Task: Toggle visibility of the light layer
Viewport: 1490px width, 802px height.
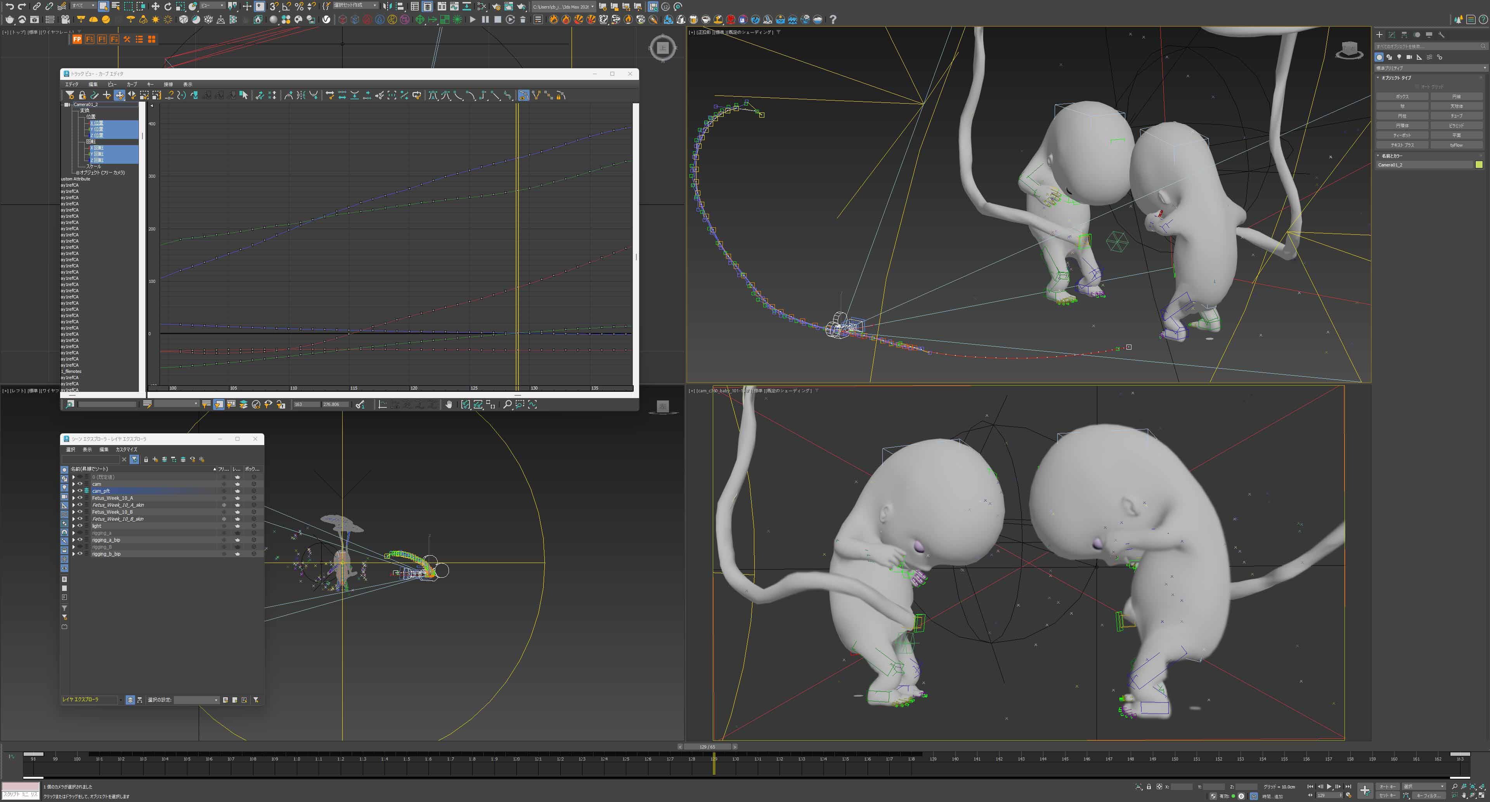Action: pyautogui.click(x=80, y=526)
